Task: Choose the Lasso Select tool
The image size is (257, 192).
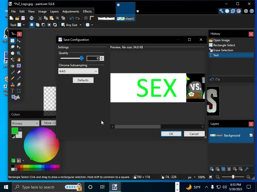Action: [x=13, y=47]
